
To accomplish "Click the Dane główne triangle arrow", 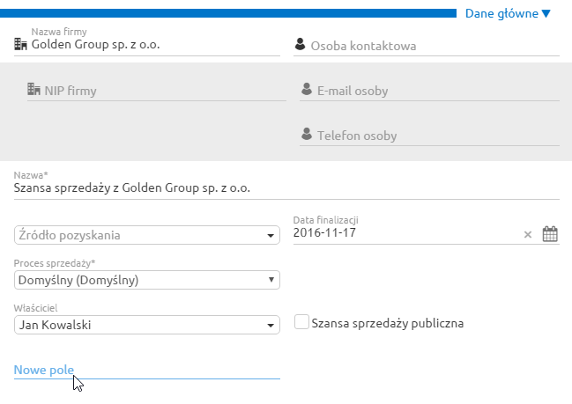I will coord(546,14).
